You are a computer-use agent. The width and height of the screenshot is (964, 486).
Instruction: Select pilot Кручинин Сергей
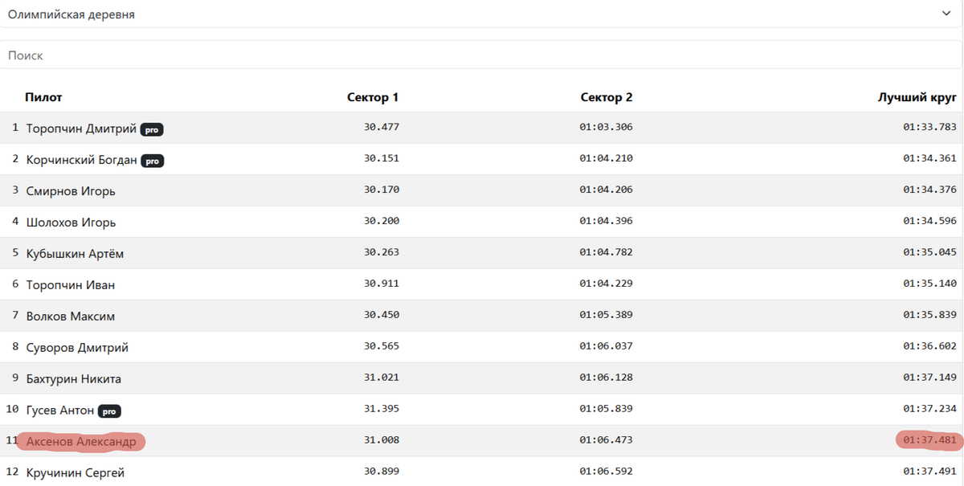[75, 473]
